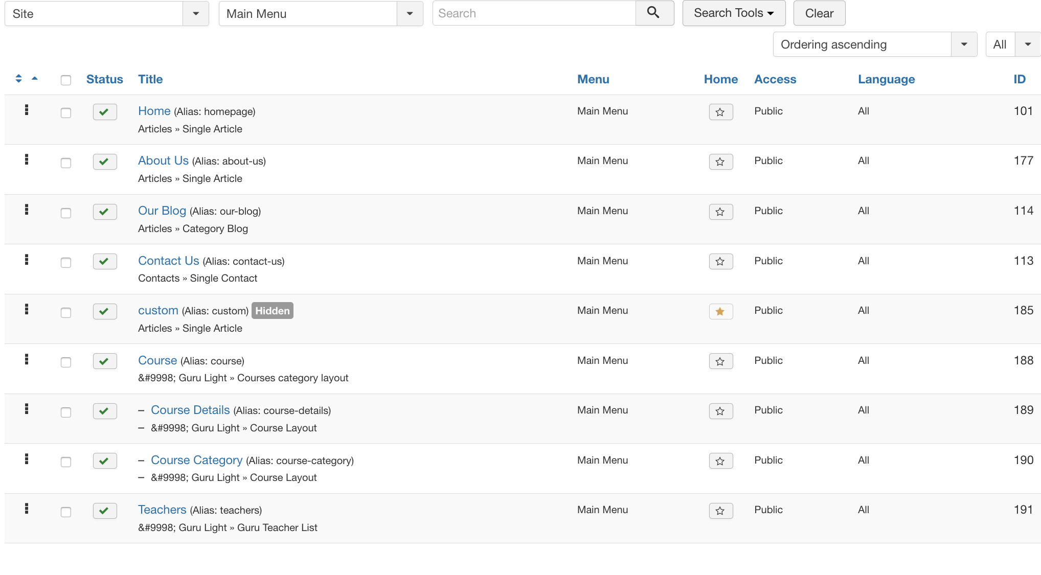Check the select-all checkbox in header
The image size is (1041, 575).
[66, 80]
